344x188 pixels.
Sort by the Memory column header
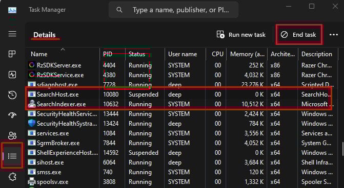pyautogui.click(x=247, y=54)
